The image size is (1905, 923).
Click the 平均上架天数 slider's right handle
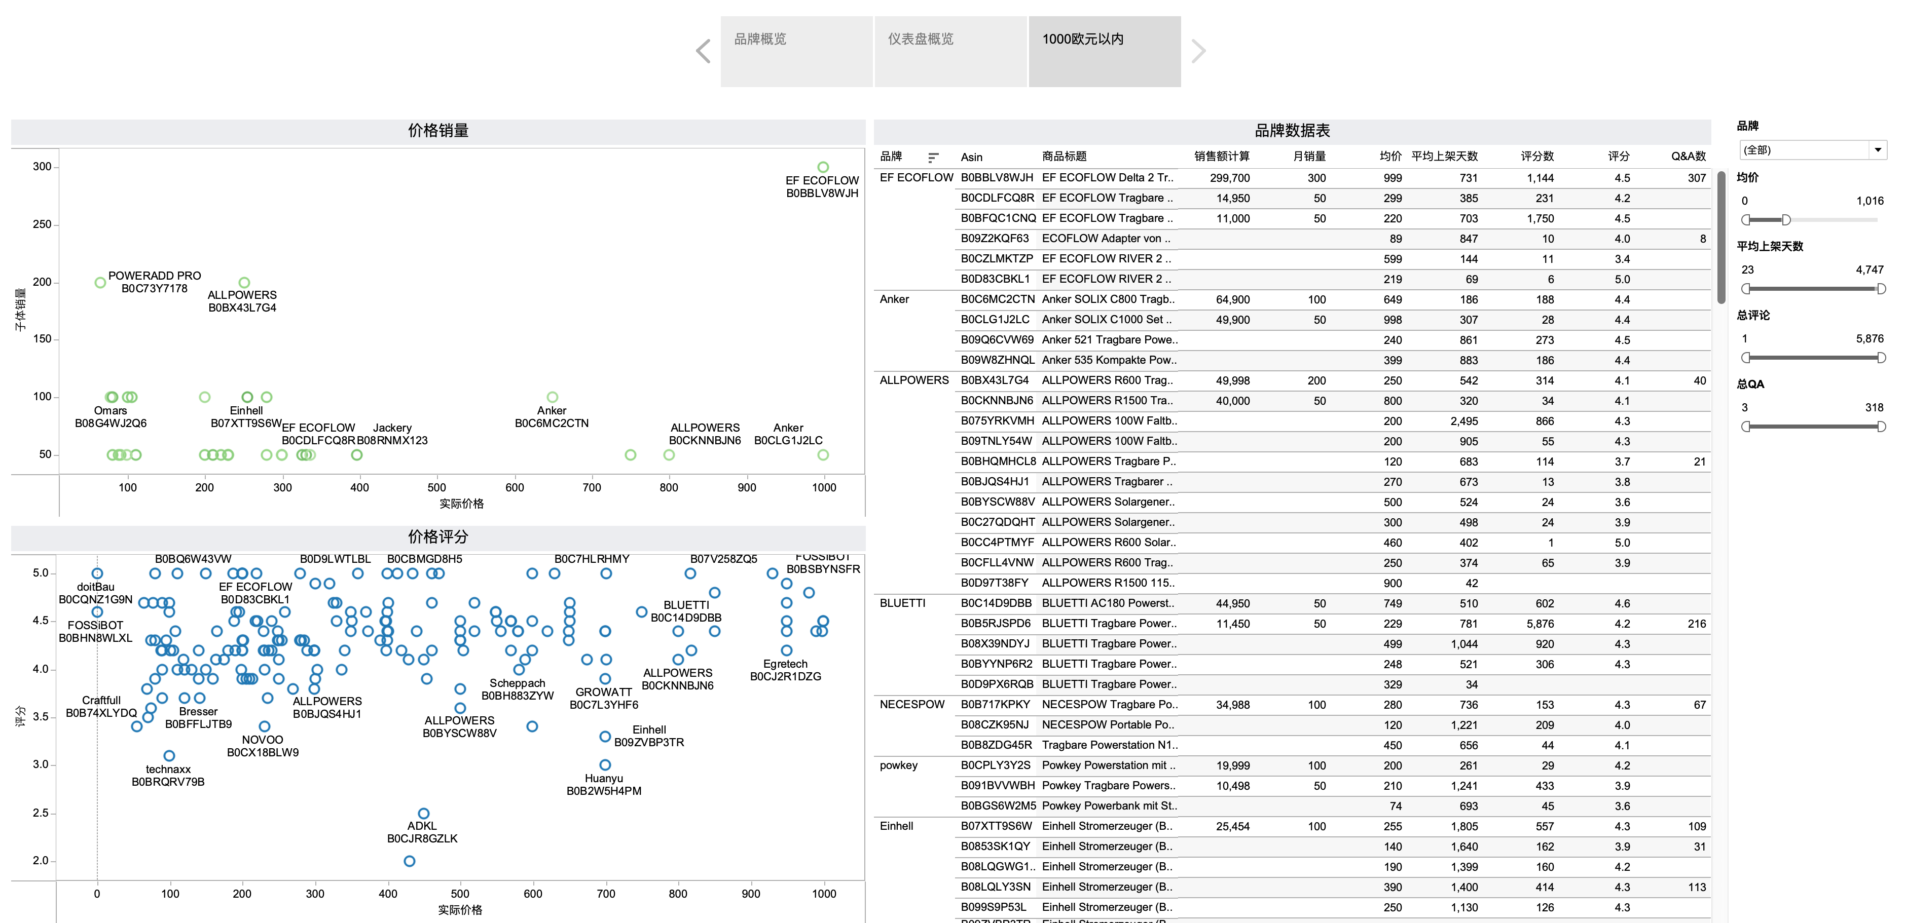[x=1881, y=288]
